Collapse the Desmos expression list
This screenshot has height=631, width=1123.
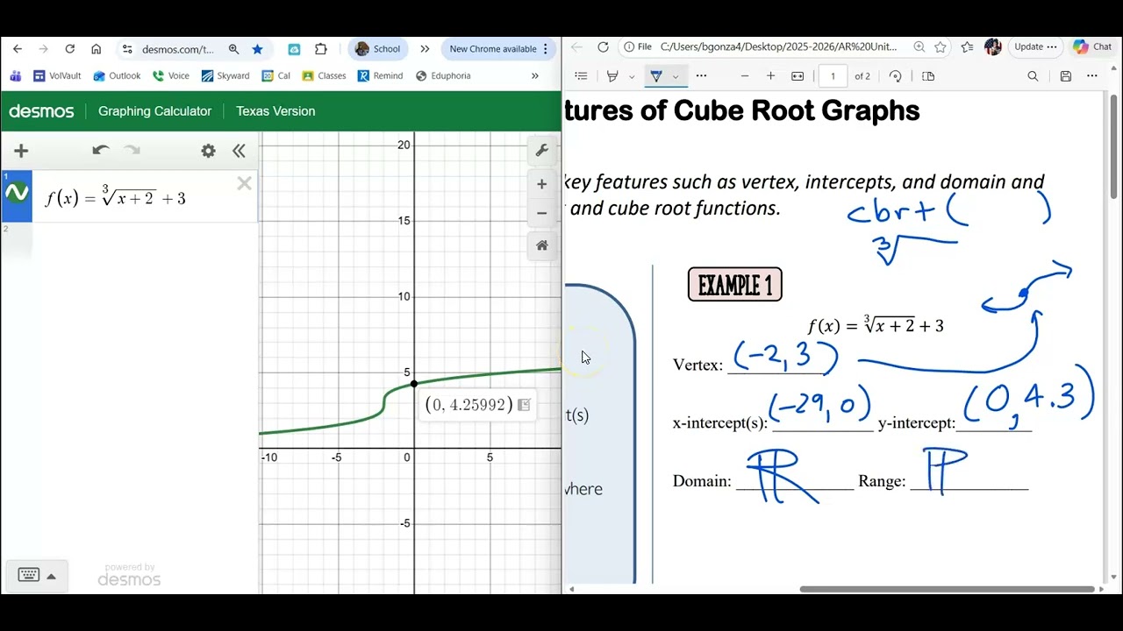pos(239,151)
